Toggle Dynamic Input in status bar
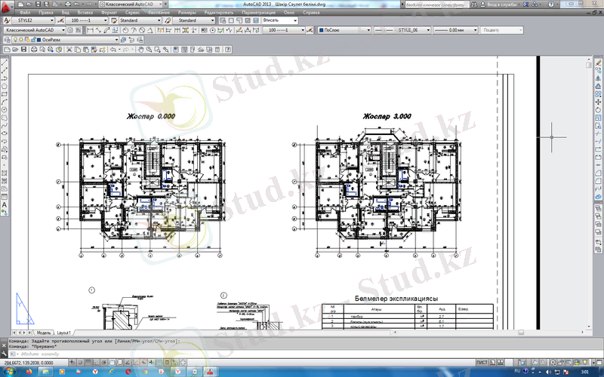The width and height of the screenshot is (604, 377). (143, 363)
